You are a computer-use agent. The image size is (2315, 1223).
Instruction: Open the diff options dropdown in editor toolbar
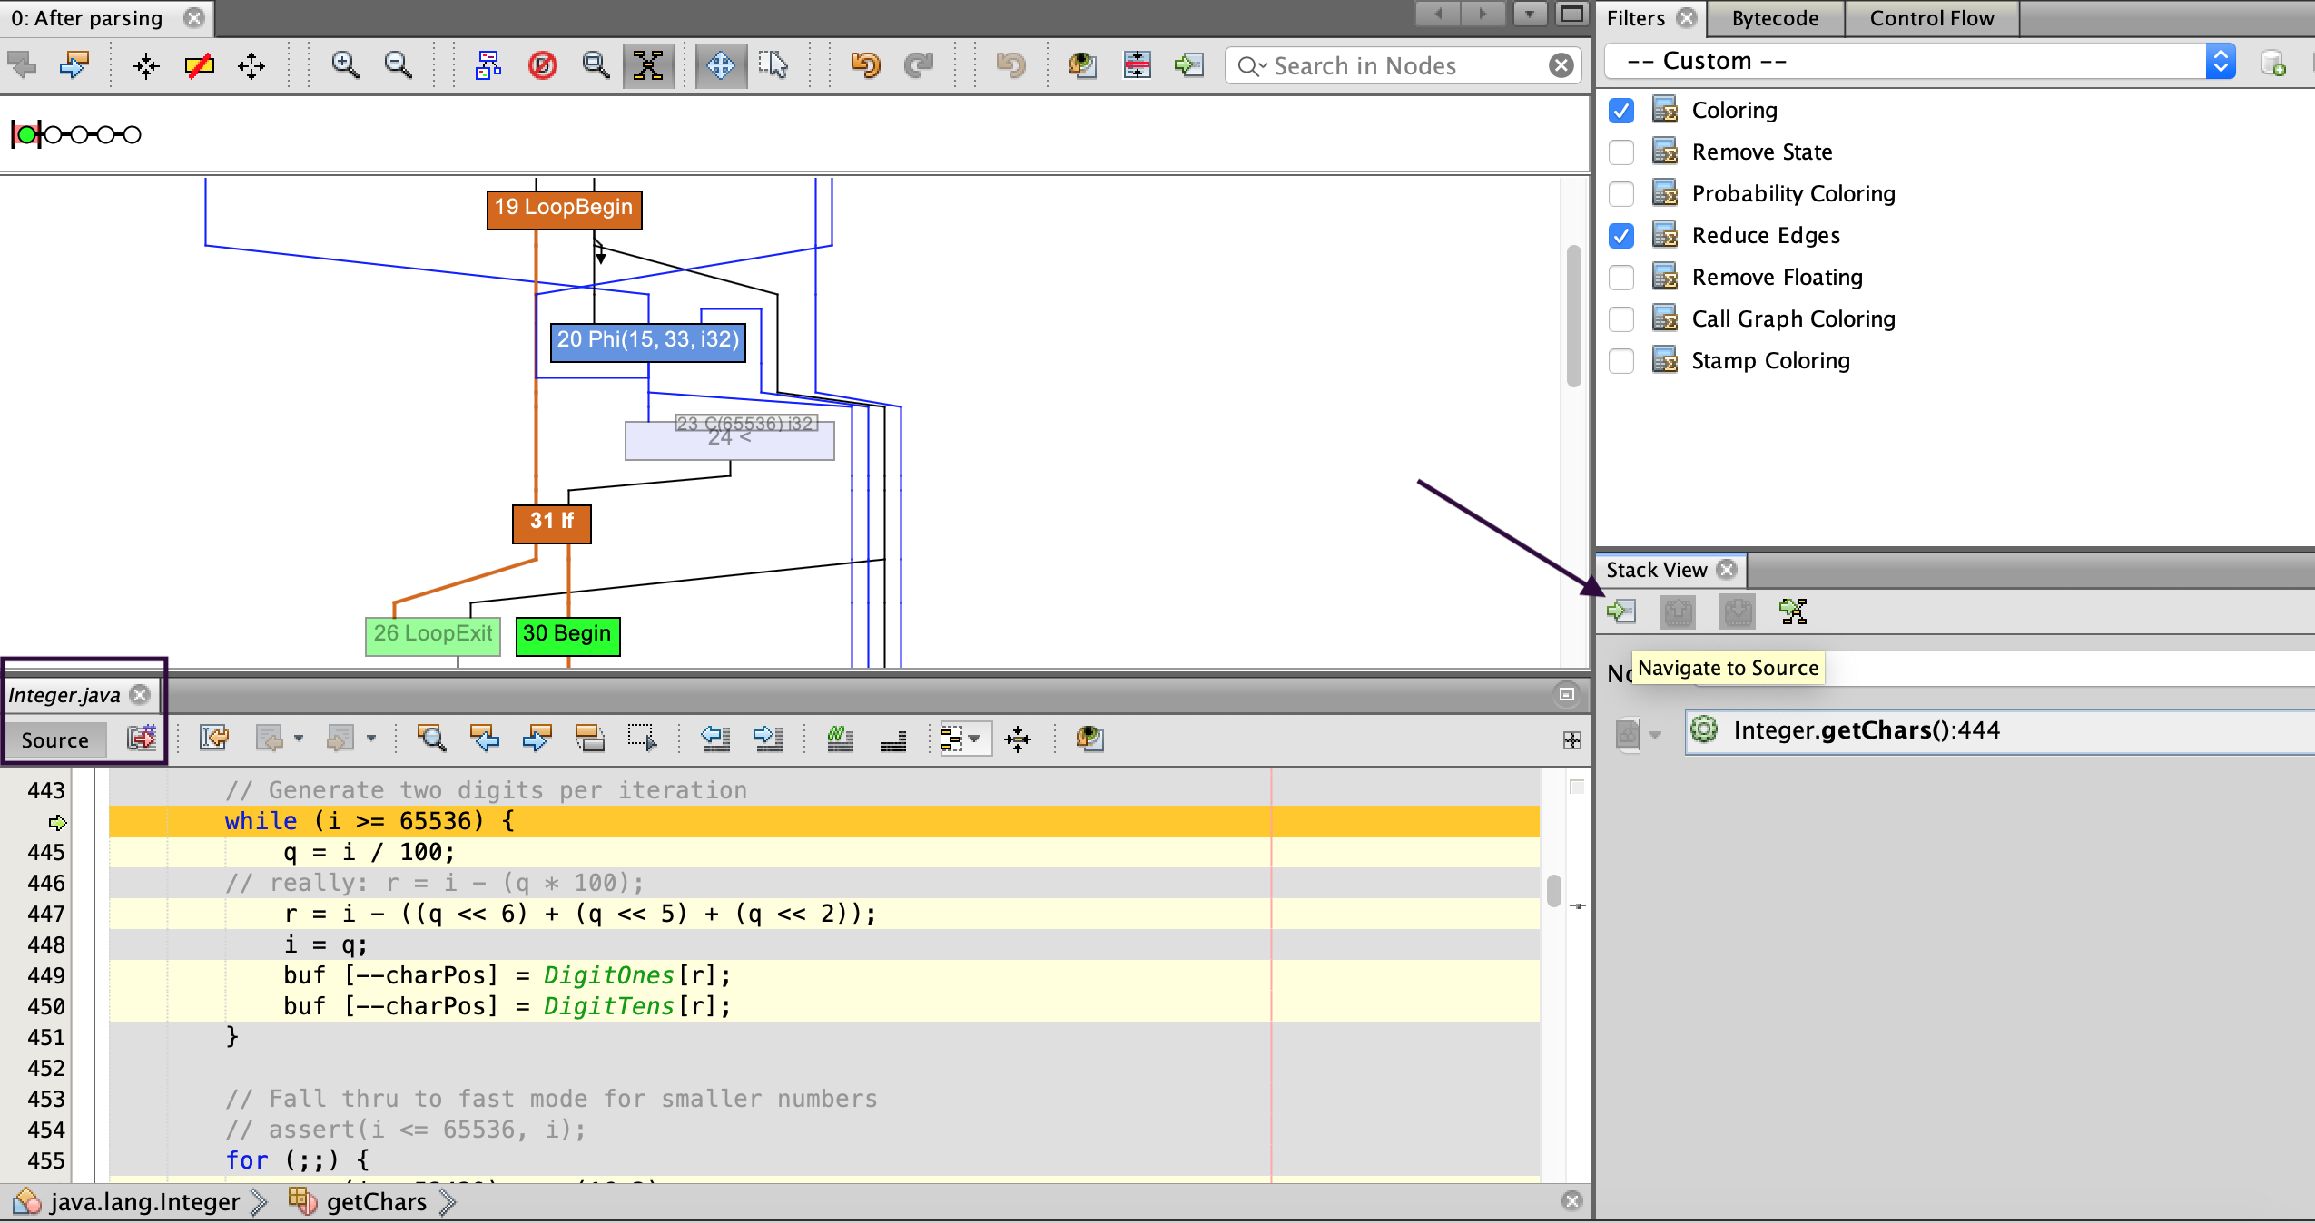point(974,739)
